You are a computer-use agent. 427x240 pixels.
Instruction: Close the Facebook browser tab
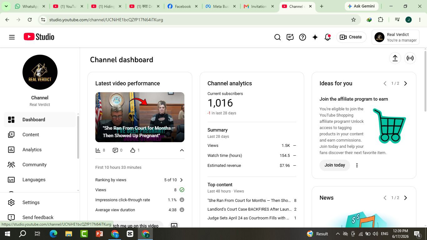pos(196,6)
